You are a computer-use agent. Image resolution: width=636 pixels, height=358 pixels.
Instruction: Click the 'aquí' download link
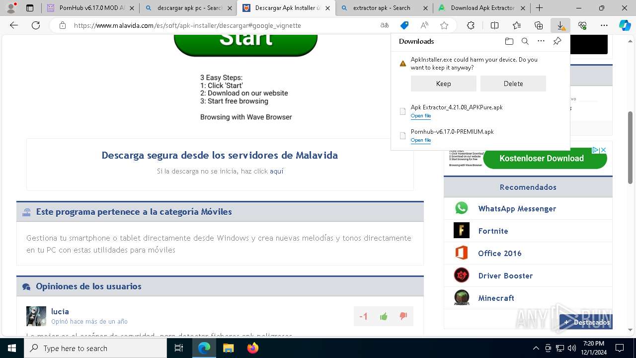point(276,171)
